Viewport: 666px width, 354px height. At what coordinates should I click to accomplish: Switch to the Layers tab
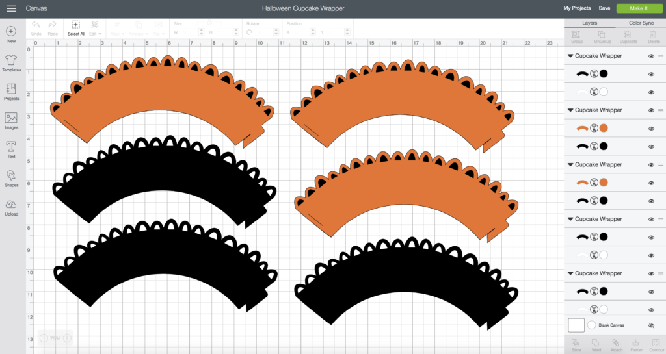click(589, 23)
